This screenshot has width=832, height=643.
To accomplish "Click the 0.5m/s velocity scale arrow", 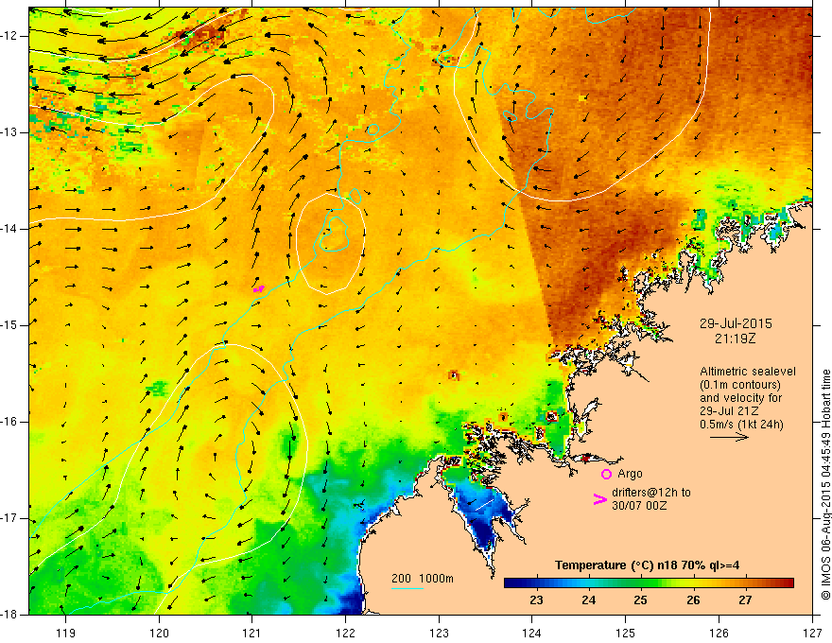I will coord(729,437).
